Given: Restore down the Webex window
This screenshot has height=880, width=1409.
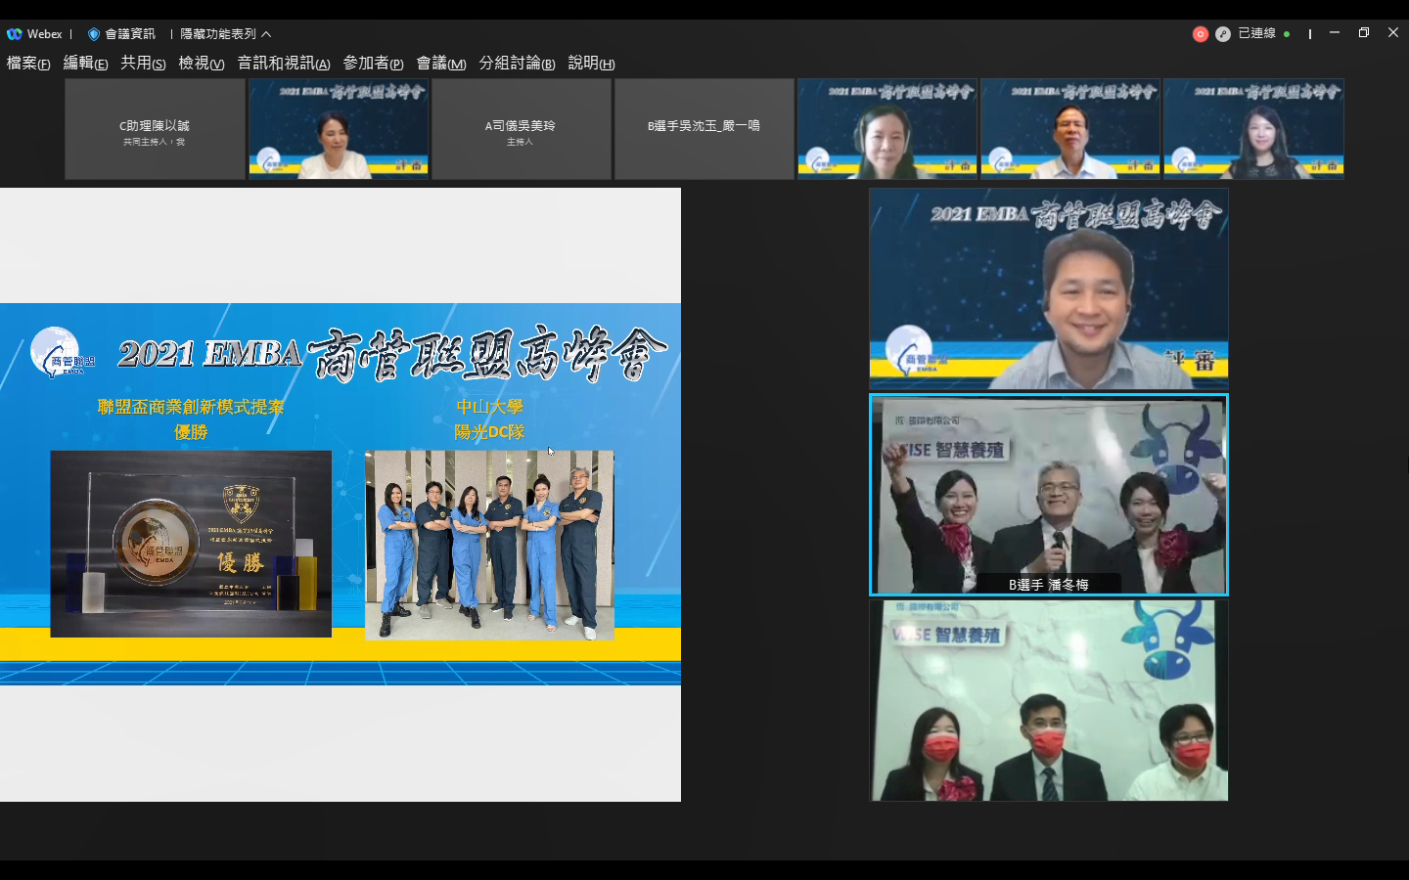Looking at the screenshot, I should coord(1363,33).
